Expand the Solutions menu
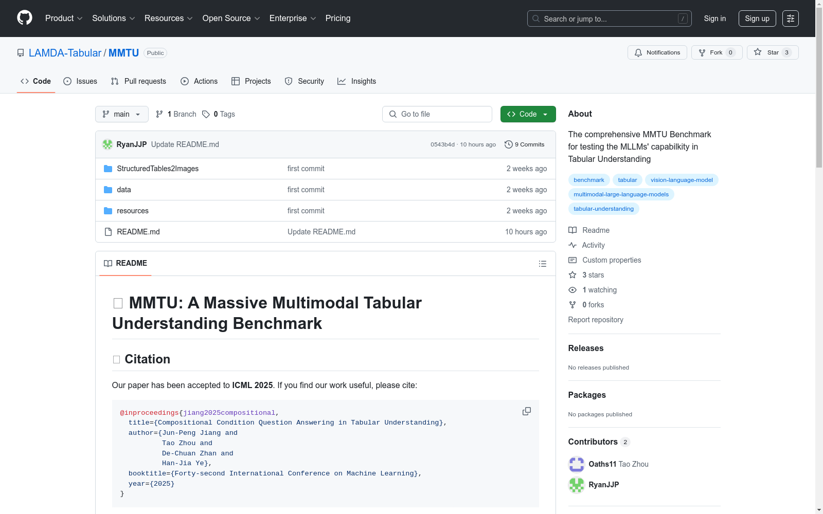The width and height of the screenshot is (823, 514). tap(114, 19)
